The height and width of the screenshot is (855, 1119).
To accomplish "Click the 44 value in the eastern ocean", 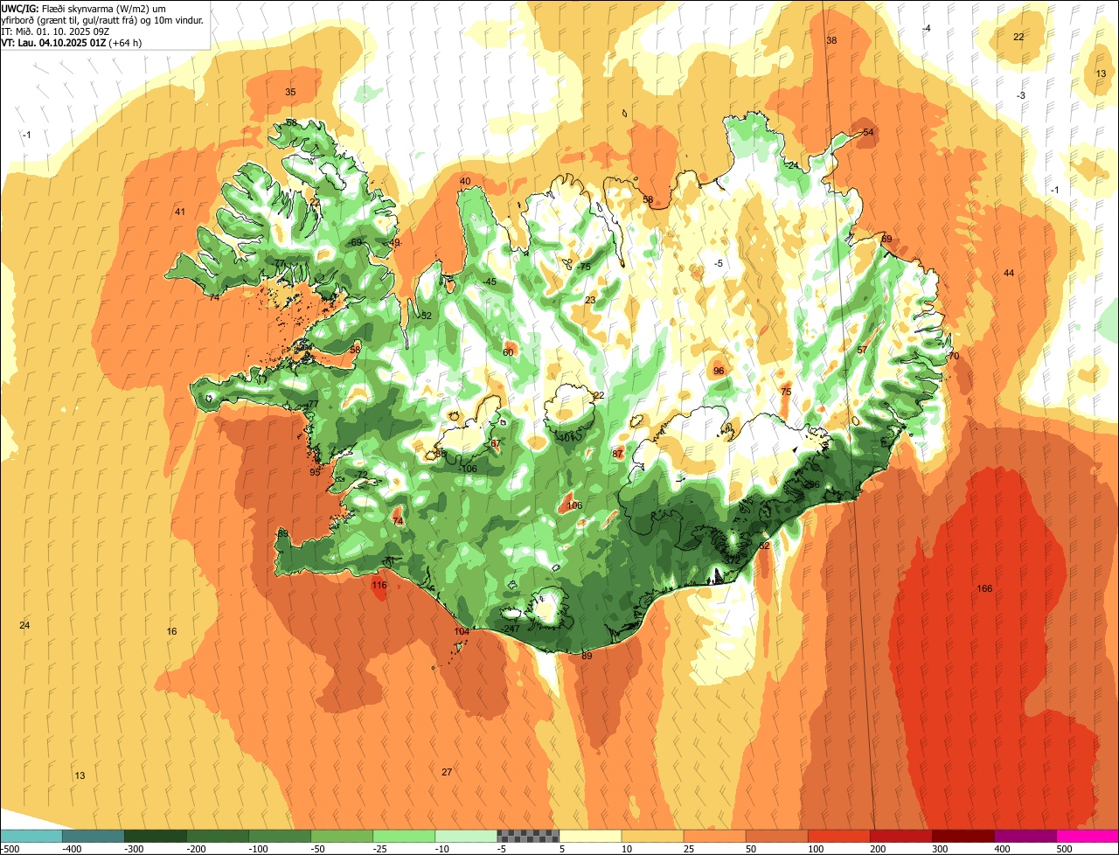I will pos(1009,273).
